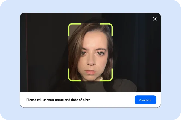Click the face capture frame in video
The width and height of the screenshot is (181, 120).
pos(90,52)
